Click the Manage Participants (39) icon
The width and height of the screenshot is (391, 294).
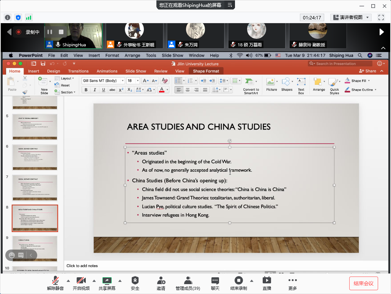[188, 281]
